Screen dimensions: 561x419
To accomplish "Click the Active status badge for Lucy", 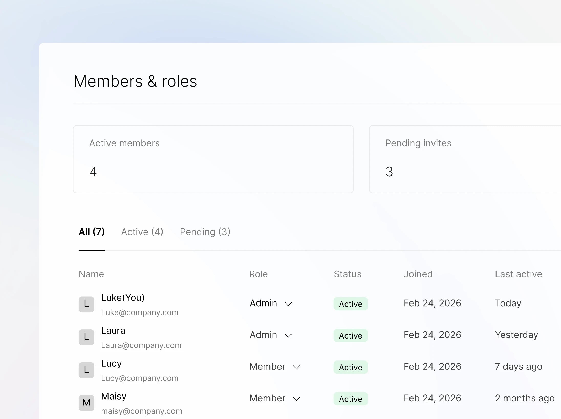I will pos(351,367).
